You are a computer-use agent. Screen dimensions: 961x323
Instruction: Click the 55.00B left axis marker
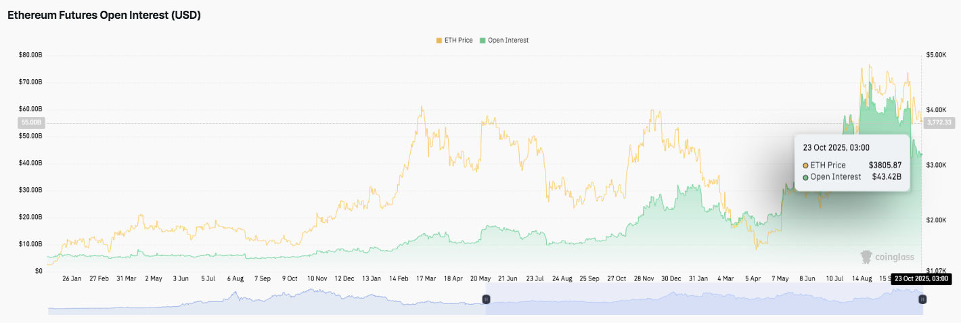(29, 122)
